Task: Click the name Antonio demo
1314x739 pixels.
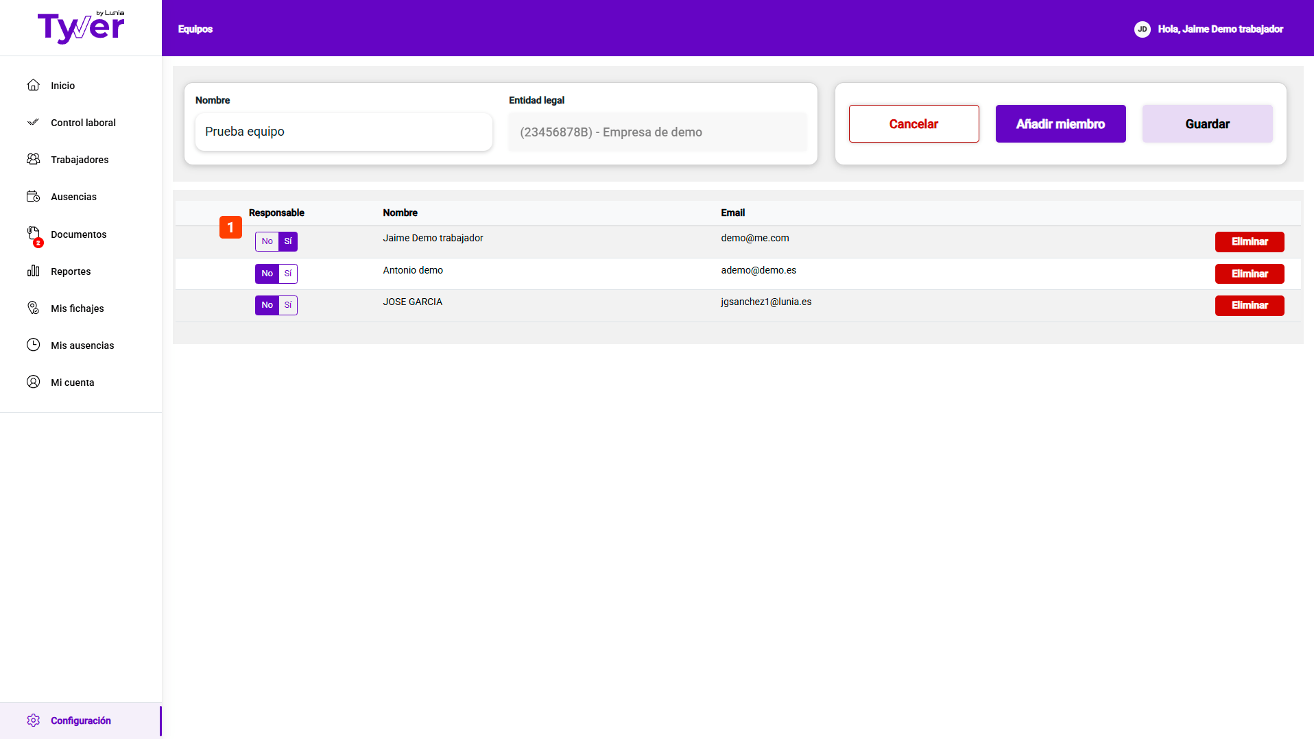Action: [413, 270]
